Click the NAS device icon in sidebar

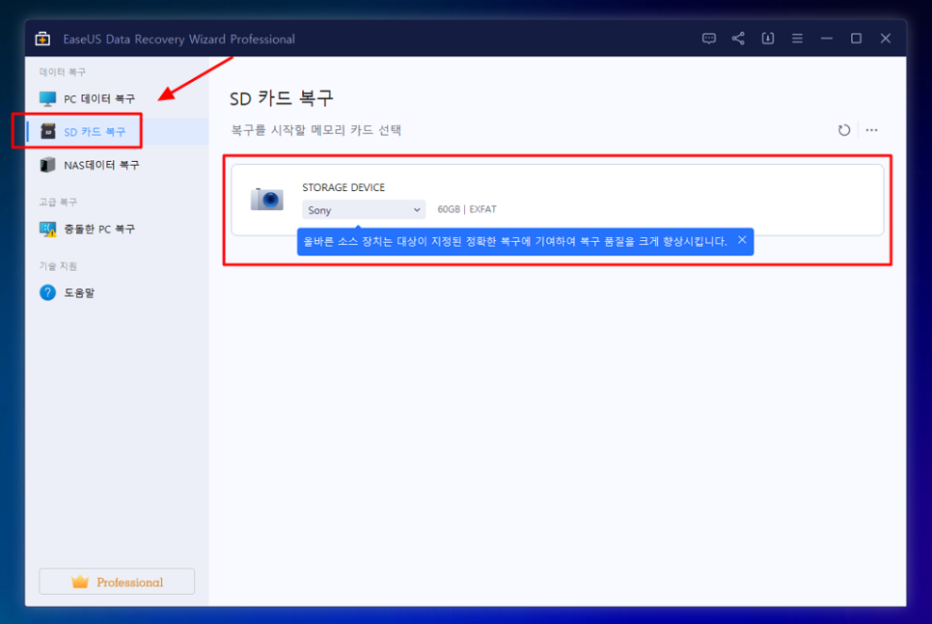point(47,165)
